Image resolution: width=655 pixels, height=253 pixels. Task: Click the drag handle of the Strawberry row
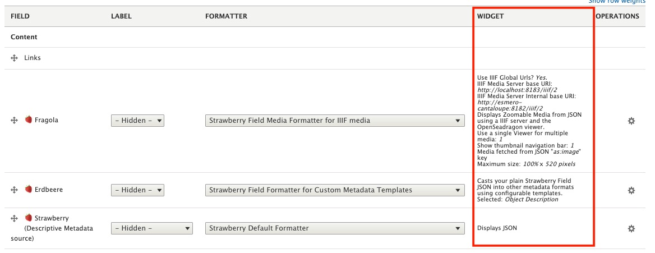click(x=15, y=218)
